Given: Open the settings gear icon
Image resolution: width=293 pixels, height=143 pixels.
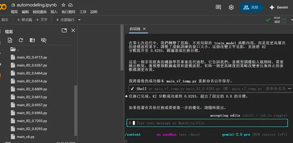Looking at the screenshot, I should click(231, 7).
